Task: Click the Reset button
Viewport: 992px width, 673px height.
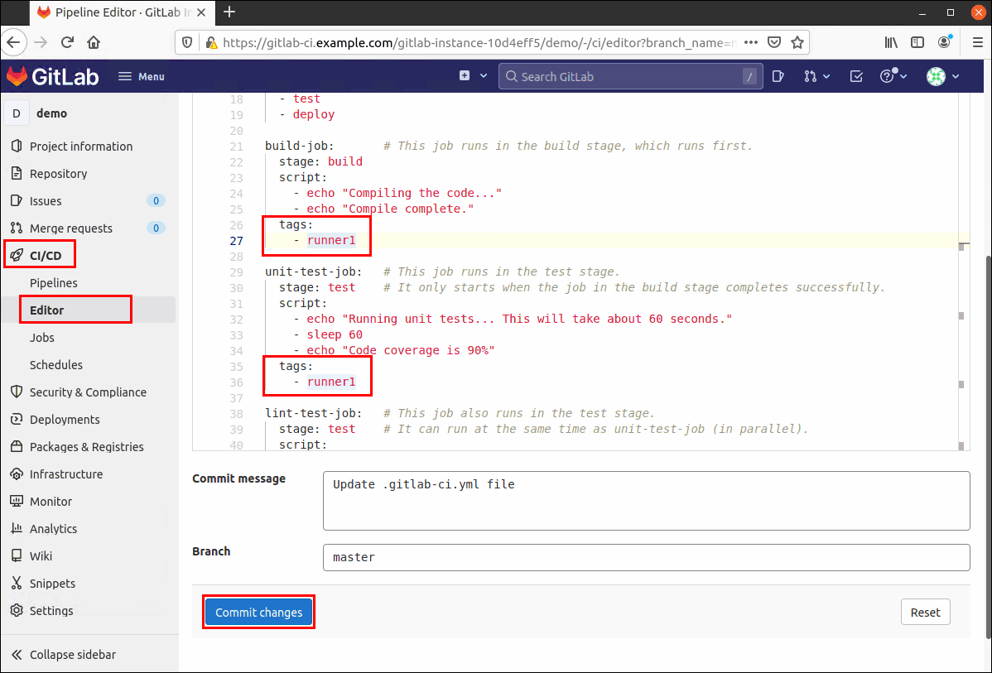Action: point(925,613)
